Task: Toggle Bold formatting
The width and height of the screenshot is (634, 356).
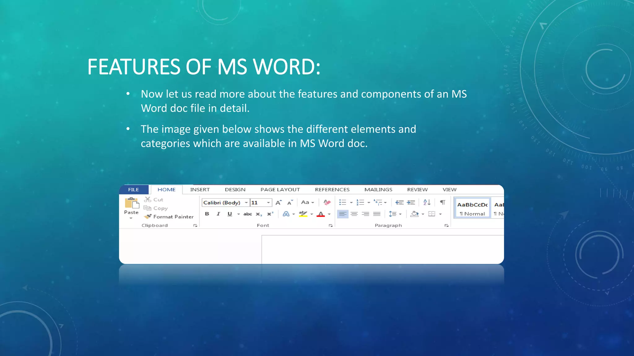Action: click(x=207, y=214)
